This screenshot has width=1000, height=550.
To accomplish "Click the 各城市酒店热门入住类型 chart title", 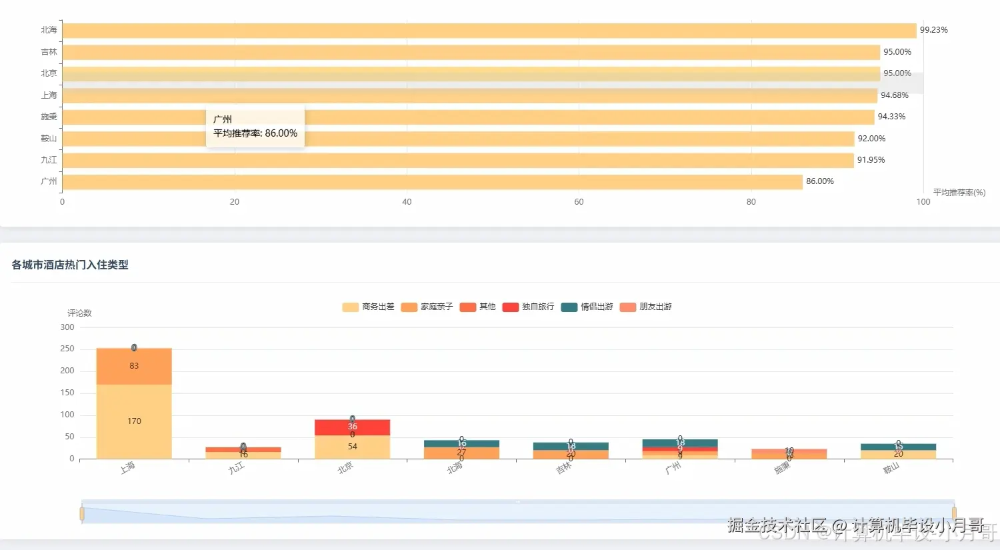I will (x=70, y=265).
